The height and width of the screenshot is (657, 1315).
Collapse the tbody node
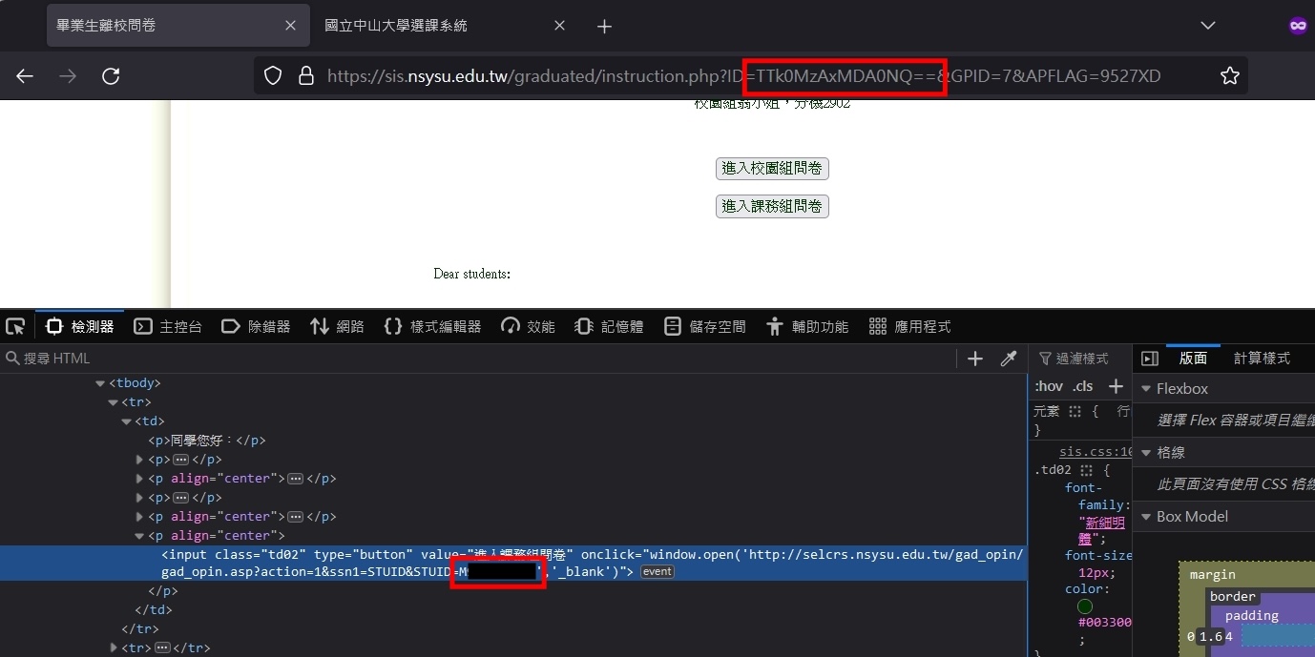(x=100, y=383)
